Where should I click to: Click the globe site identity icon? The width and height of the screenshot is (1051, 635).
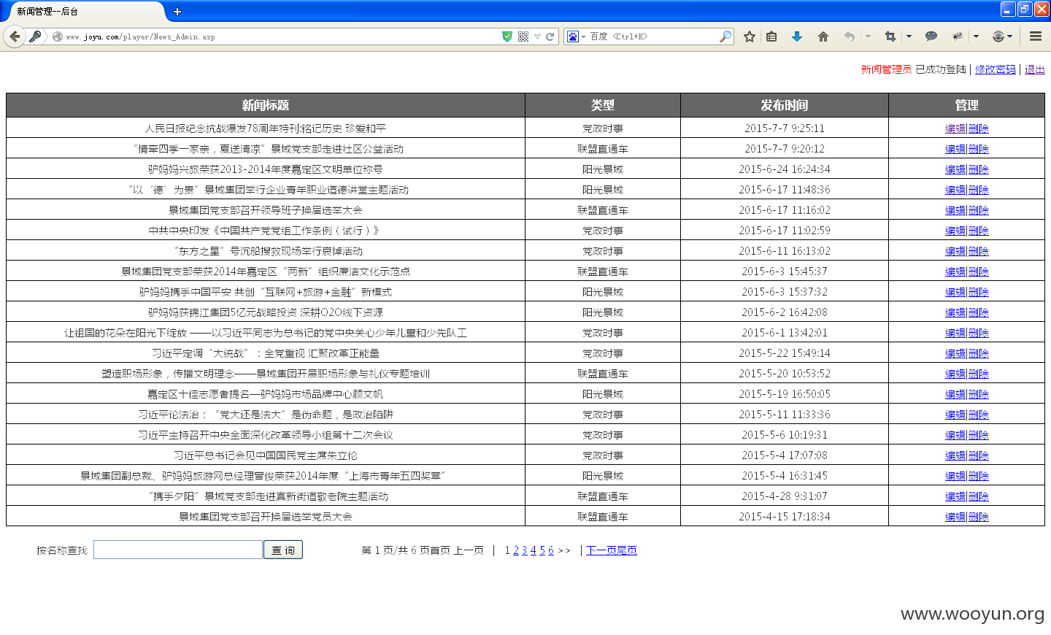click(57, 36)
